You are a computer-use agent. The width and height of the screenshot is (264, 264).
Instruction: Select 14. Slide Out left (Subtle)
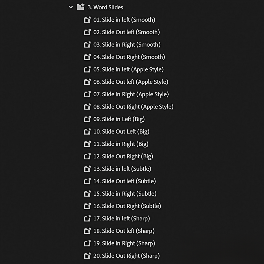(x=125, y=181)
